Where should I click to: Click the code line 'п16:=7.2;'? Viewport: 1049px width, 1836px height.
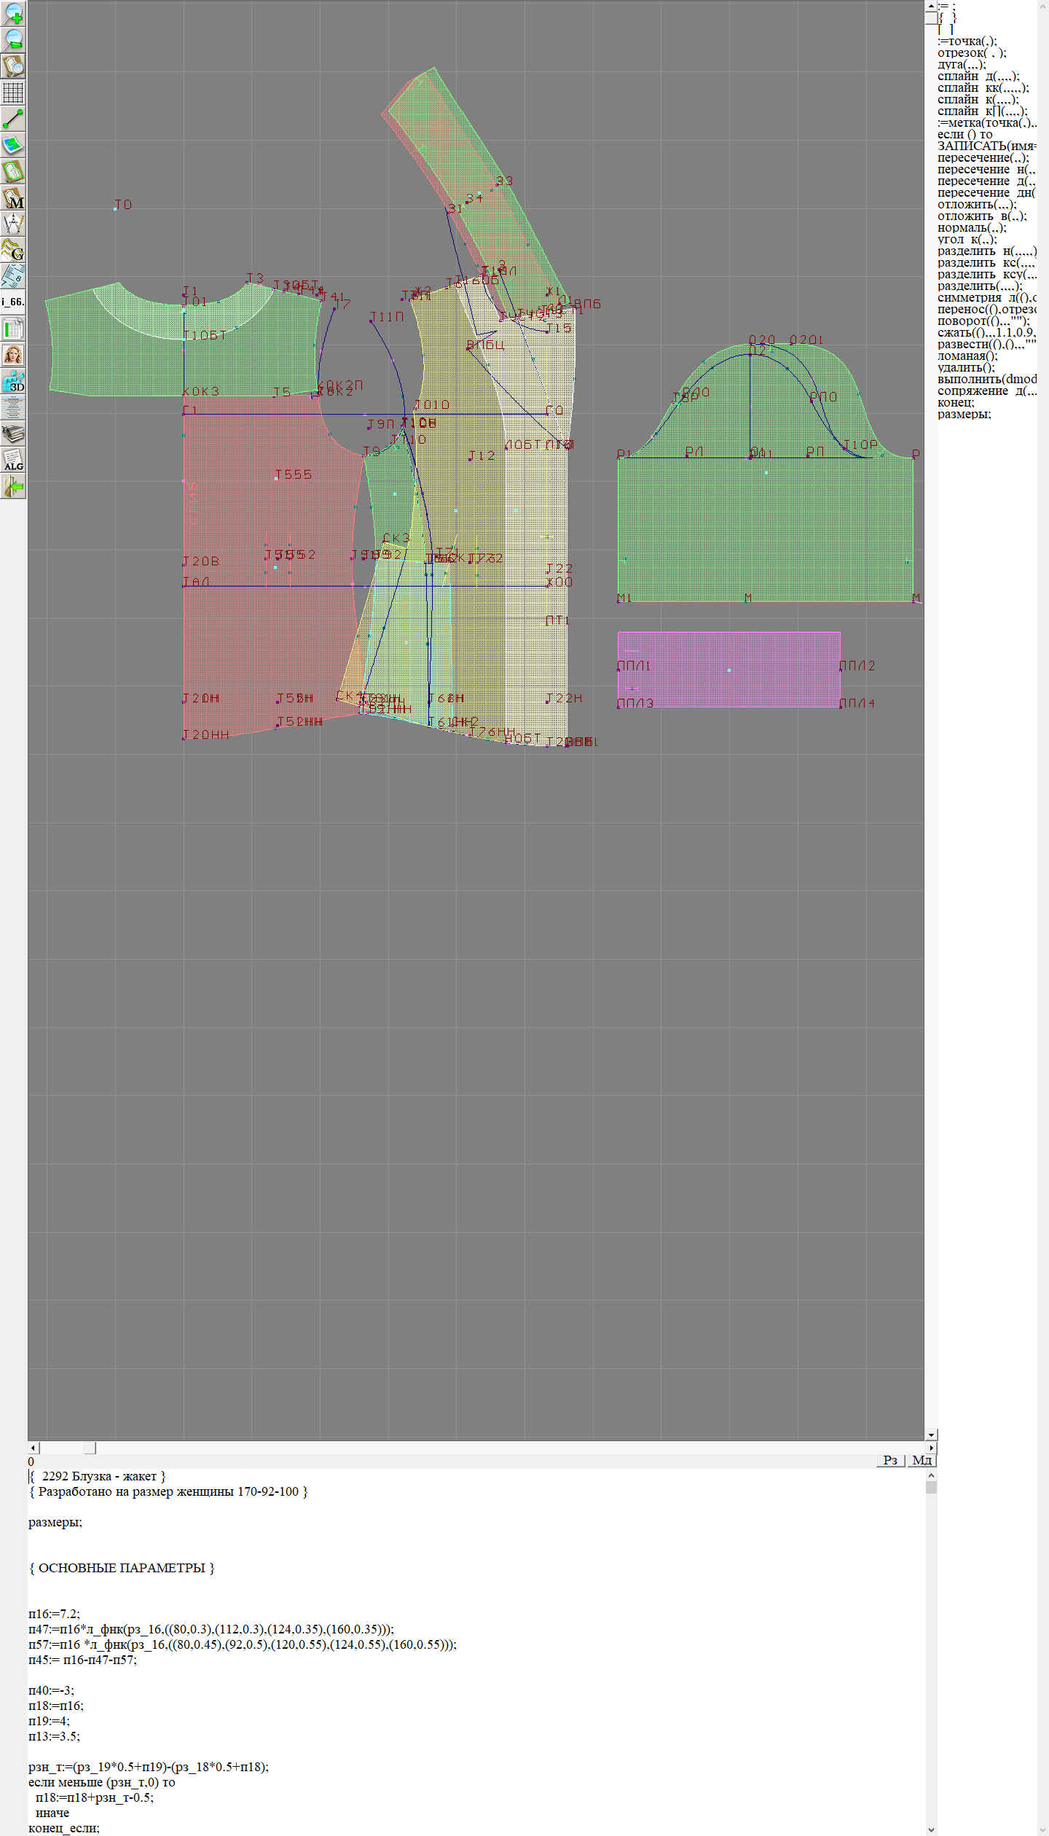pyautogui.click(x=55, y=1614)
